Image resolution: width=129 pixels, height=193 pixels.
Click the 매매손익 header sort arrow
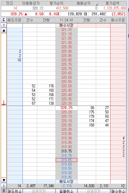(97, 5)
